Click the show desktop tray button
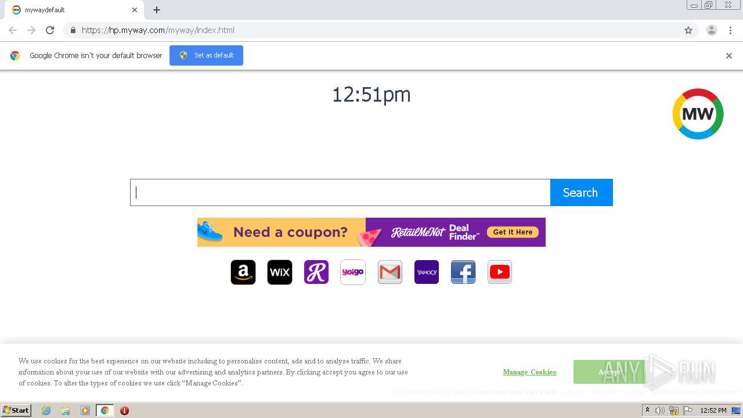This screenshot has height=418, width=743. (736, 410)
